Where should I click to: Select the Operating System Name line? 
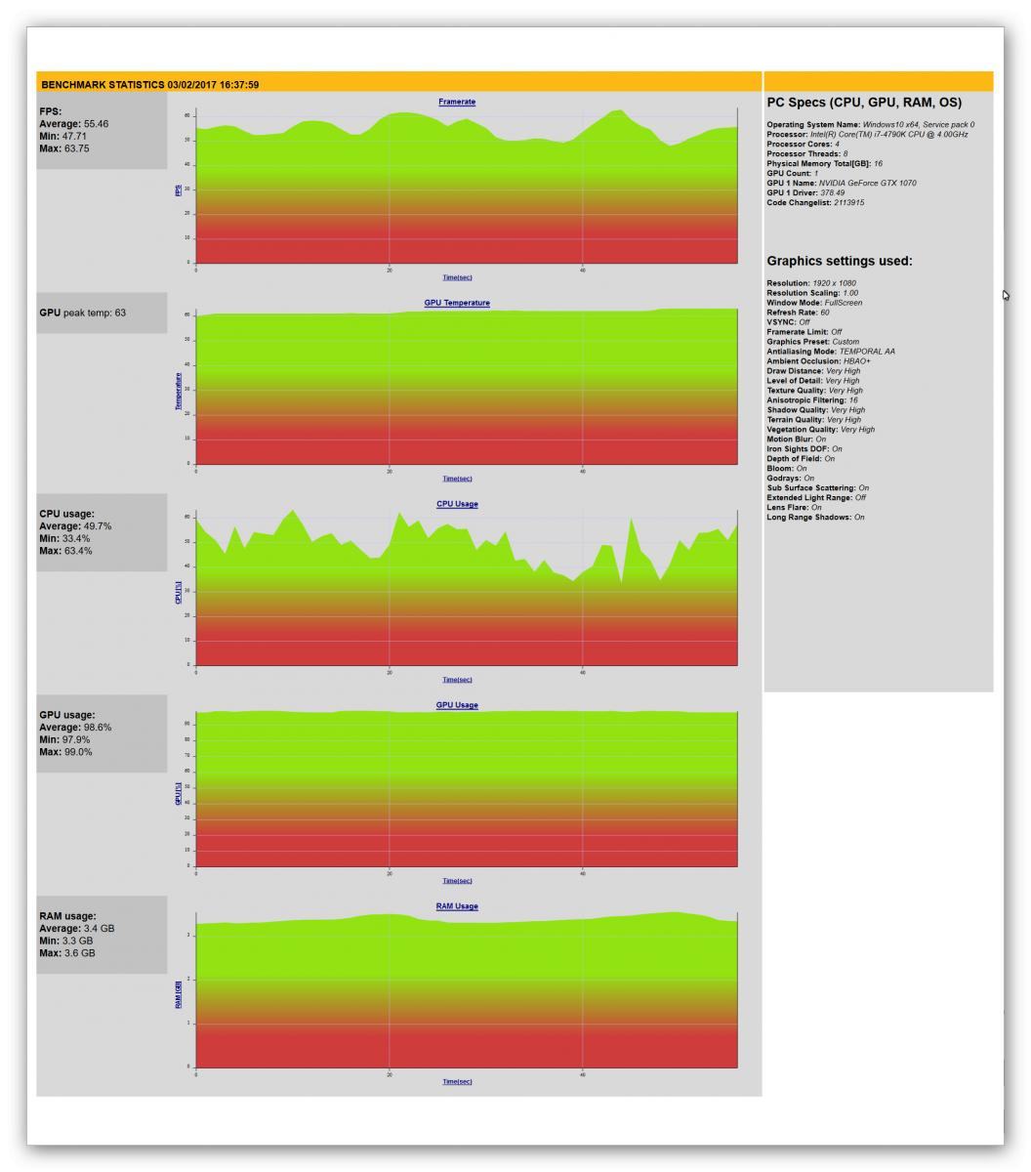coord(871,125)
